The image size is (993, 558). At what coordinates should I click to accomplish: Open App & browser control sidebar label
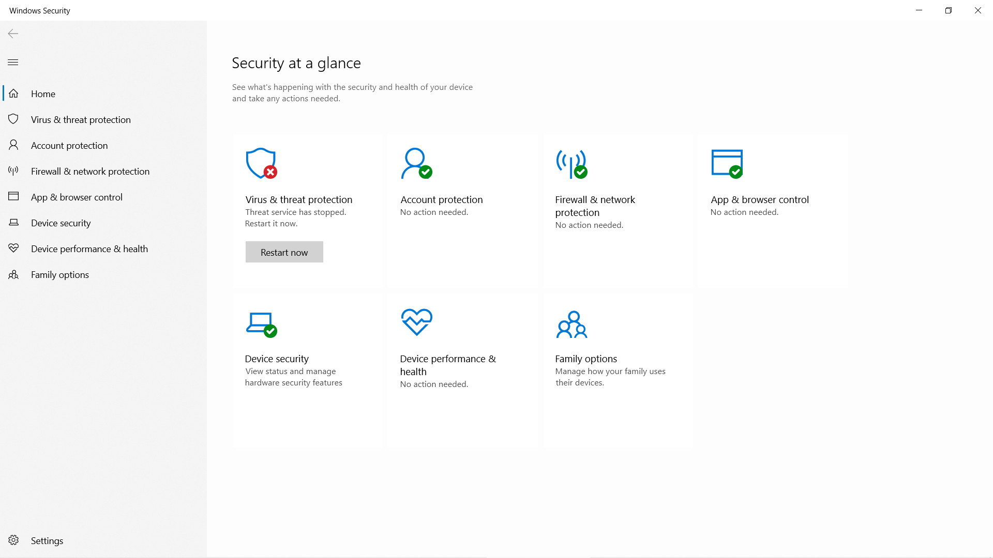coord(77,197)
